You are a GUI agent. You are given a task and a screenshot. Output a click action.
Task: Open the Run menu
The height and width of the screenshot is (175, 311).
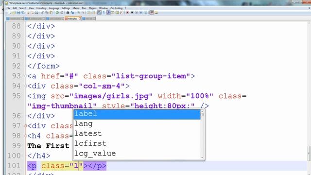pos(84,8)
